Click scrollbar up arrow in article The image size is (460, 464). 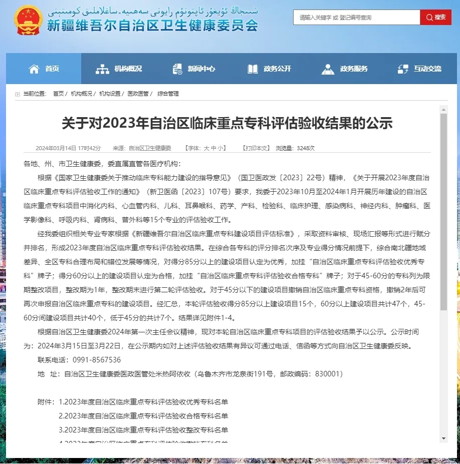click(443, 109)
